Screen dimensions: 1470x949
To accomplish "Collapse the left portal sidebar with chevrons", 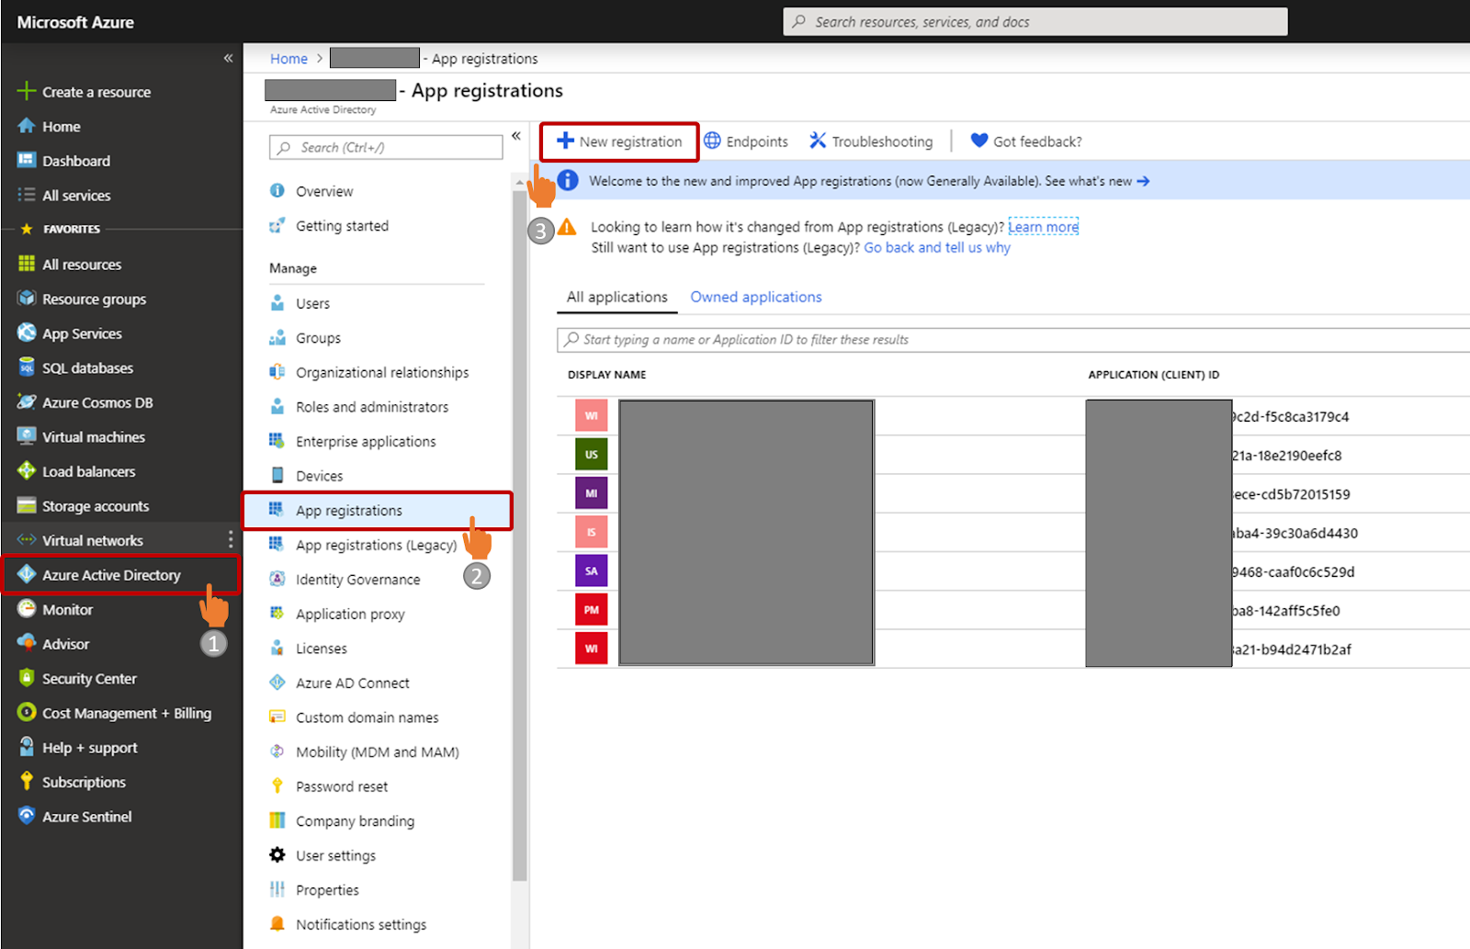I will 228,58.
